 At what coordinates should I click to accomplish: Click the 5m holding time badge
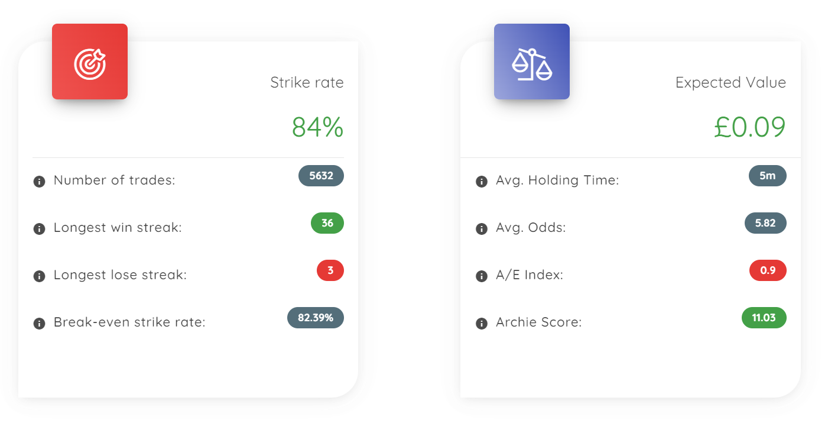[768, 176]
